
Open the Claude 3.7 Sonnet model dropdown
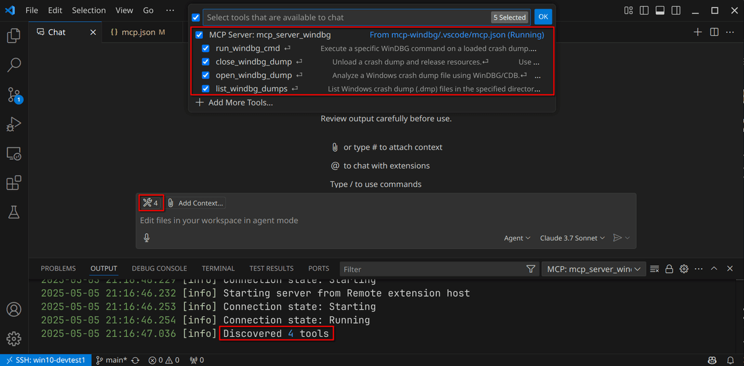tap(572, 238)
